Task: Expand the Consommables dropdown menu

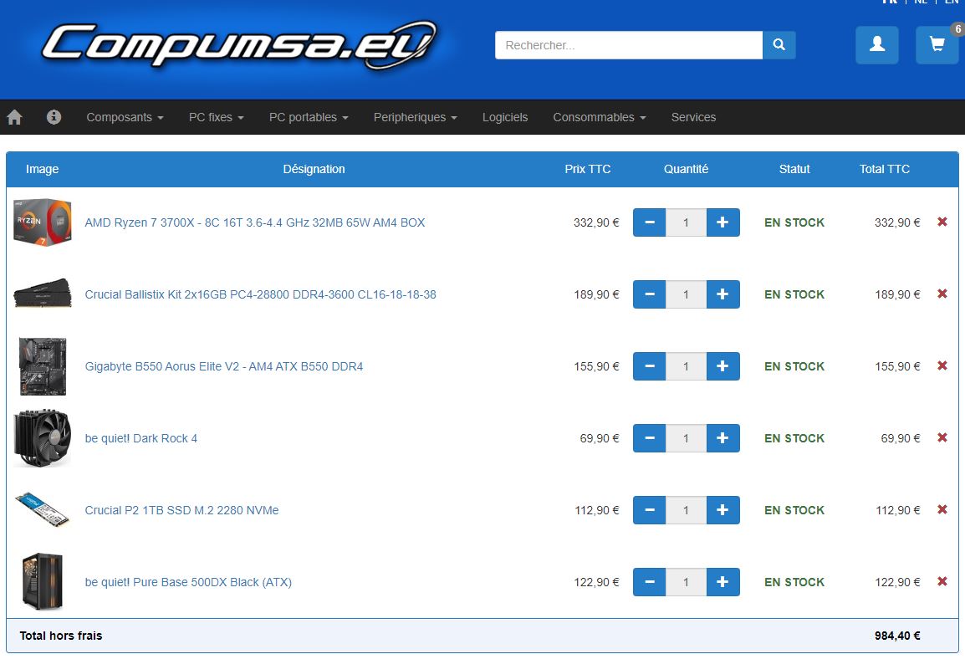Action: tap(600, 117)
